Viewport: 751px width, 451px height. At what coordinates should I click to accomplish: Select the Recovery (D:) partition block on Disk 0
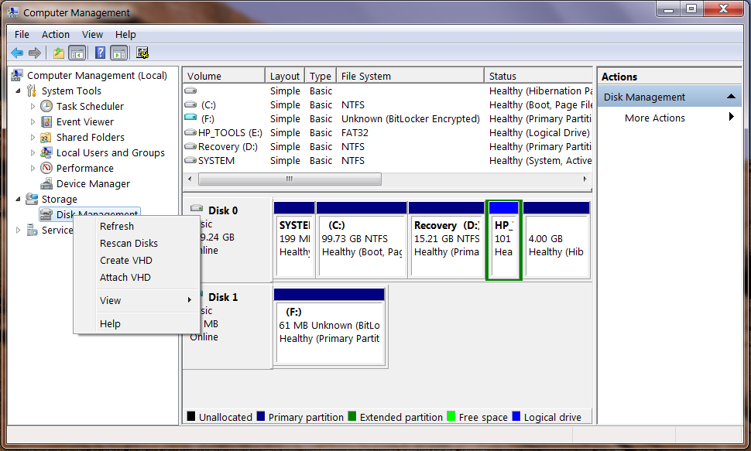(446, 239)
